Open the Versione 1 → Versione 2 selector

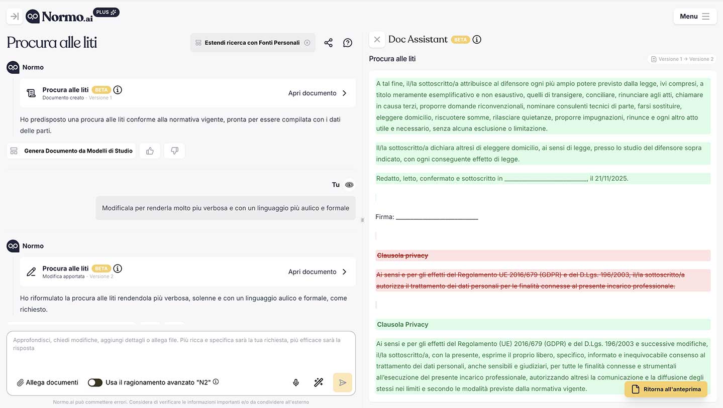(x=682, y=59)
